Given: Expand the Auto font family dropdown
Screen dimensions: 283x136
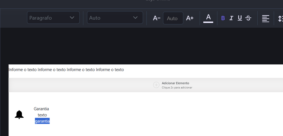Looking at the screenshot, I should point(115,18).
